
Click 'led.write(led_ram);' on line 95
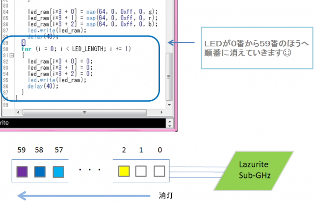pos(57,80)
